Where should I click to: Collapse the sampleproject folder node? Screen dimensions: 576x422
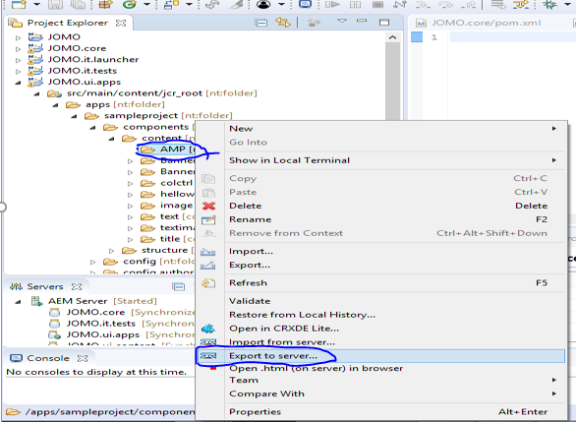coord(74,116)
